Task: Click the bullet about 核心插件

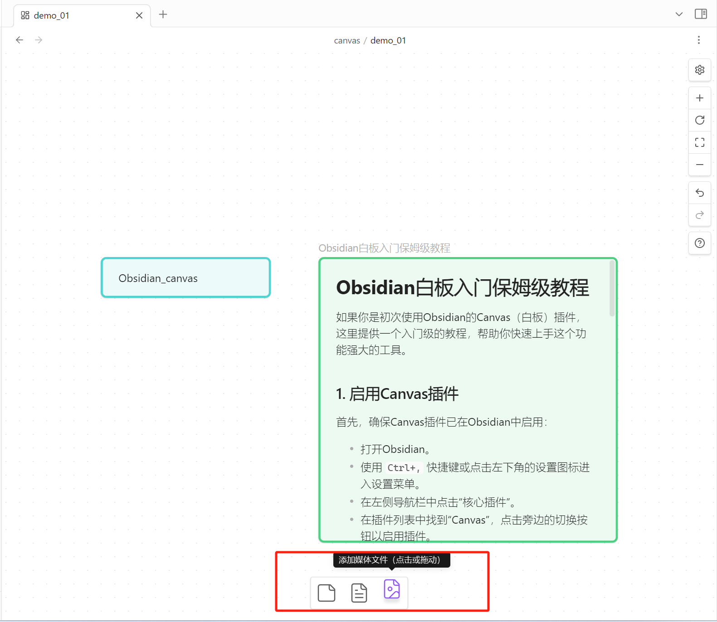Action: pyautogui.click(x=438, y=502)
